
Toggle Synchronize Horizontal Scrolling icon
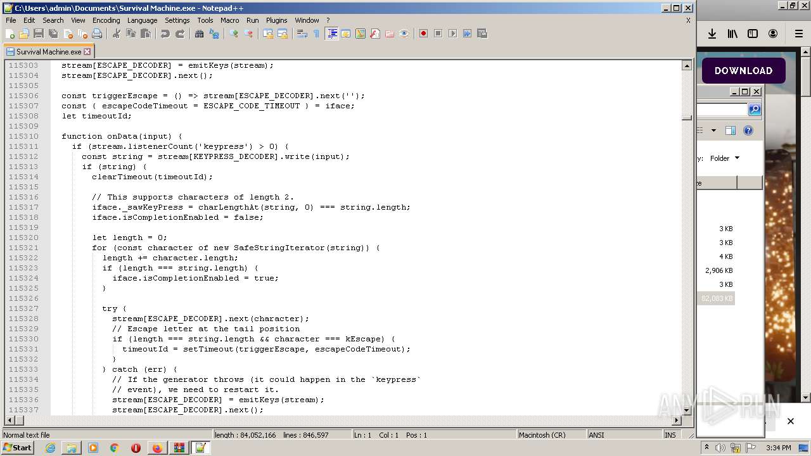pos(283,34)
